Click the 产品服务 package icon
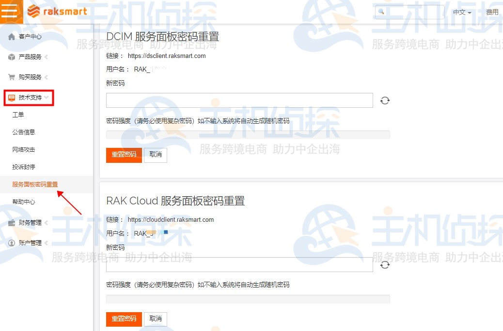The image size is (503, 331). pos(11,57)
